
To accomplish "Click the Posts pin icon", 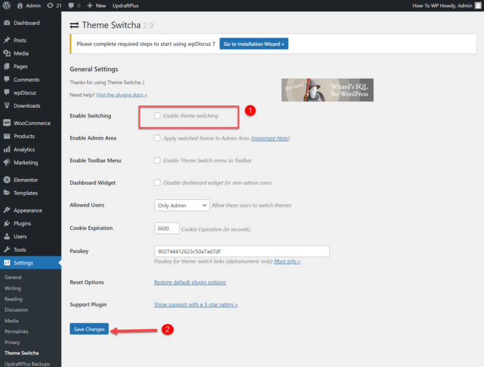I will coord(7,40).
